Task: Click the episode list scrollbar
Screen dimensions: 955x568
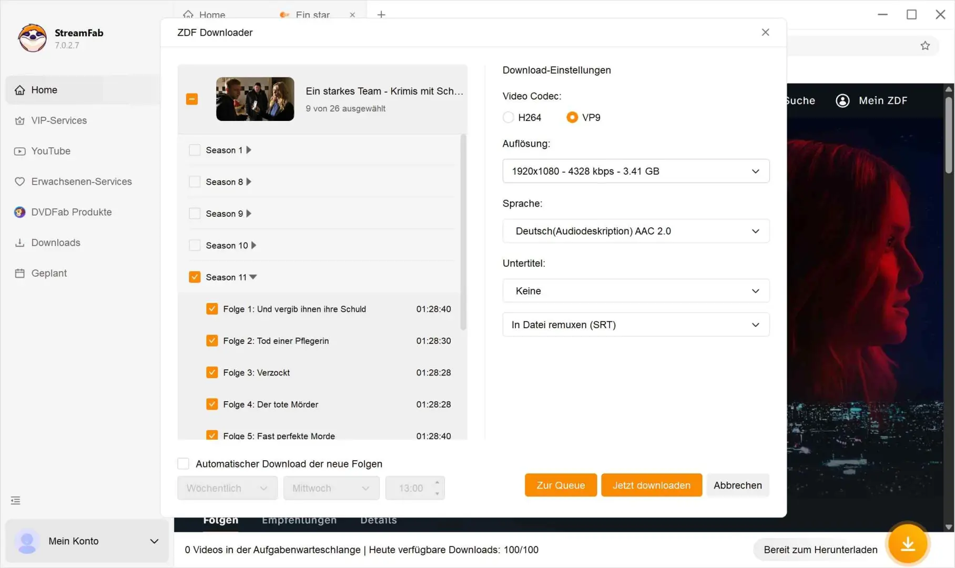Action: [463, 232]
